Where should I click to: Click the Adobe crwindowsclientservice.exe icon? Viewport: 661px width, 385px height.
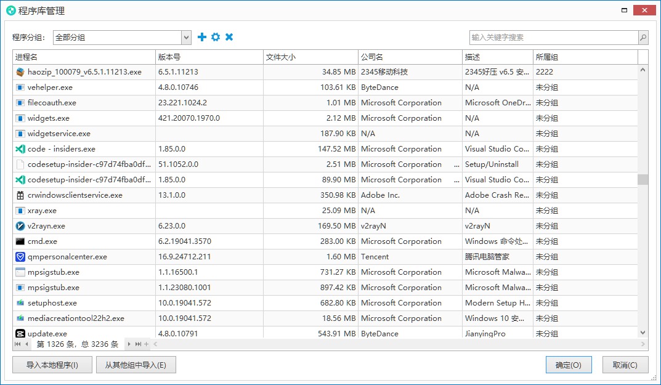[x=20, y=195]
